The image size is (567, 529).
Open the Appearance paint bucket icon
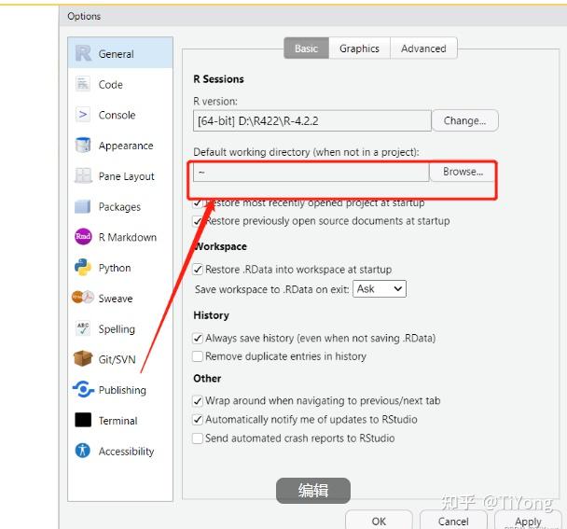coord(83,146)
